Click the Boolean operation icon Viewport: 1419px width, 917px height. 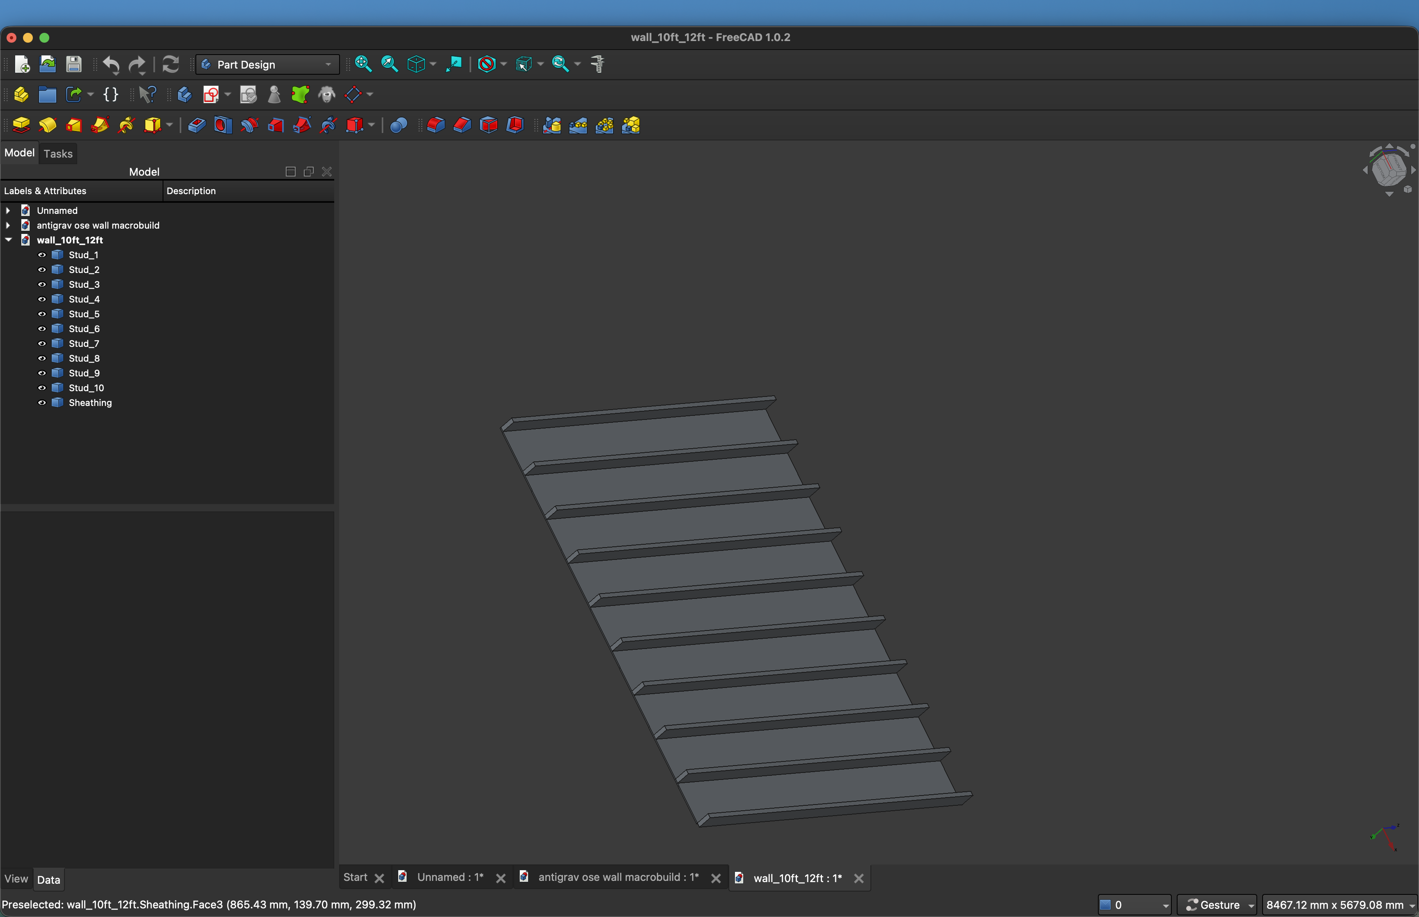click(x=398, y=125)
